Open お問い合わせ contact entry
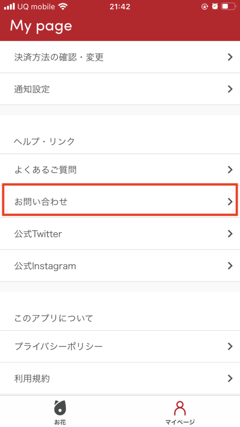The width and height of the screenshot is (240, 427). (x=120, y=201)
